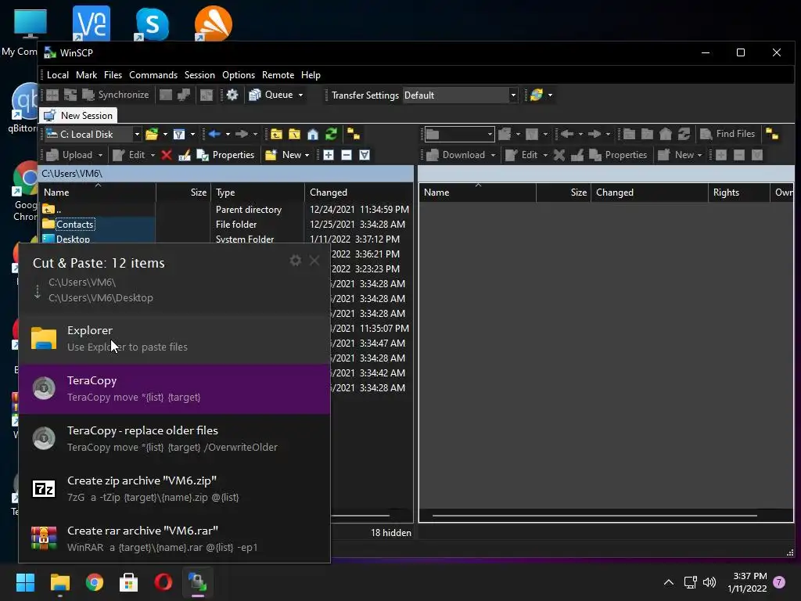Open the Session menu
The width and height of the screenshot is (801, 601).
click(x=199, y=75)
